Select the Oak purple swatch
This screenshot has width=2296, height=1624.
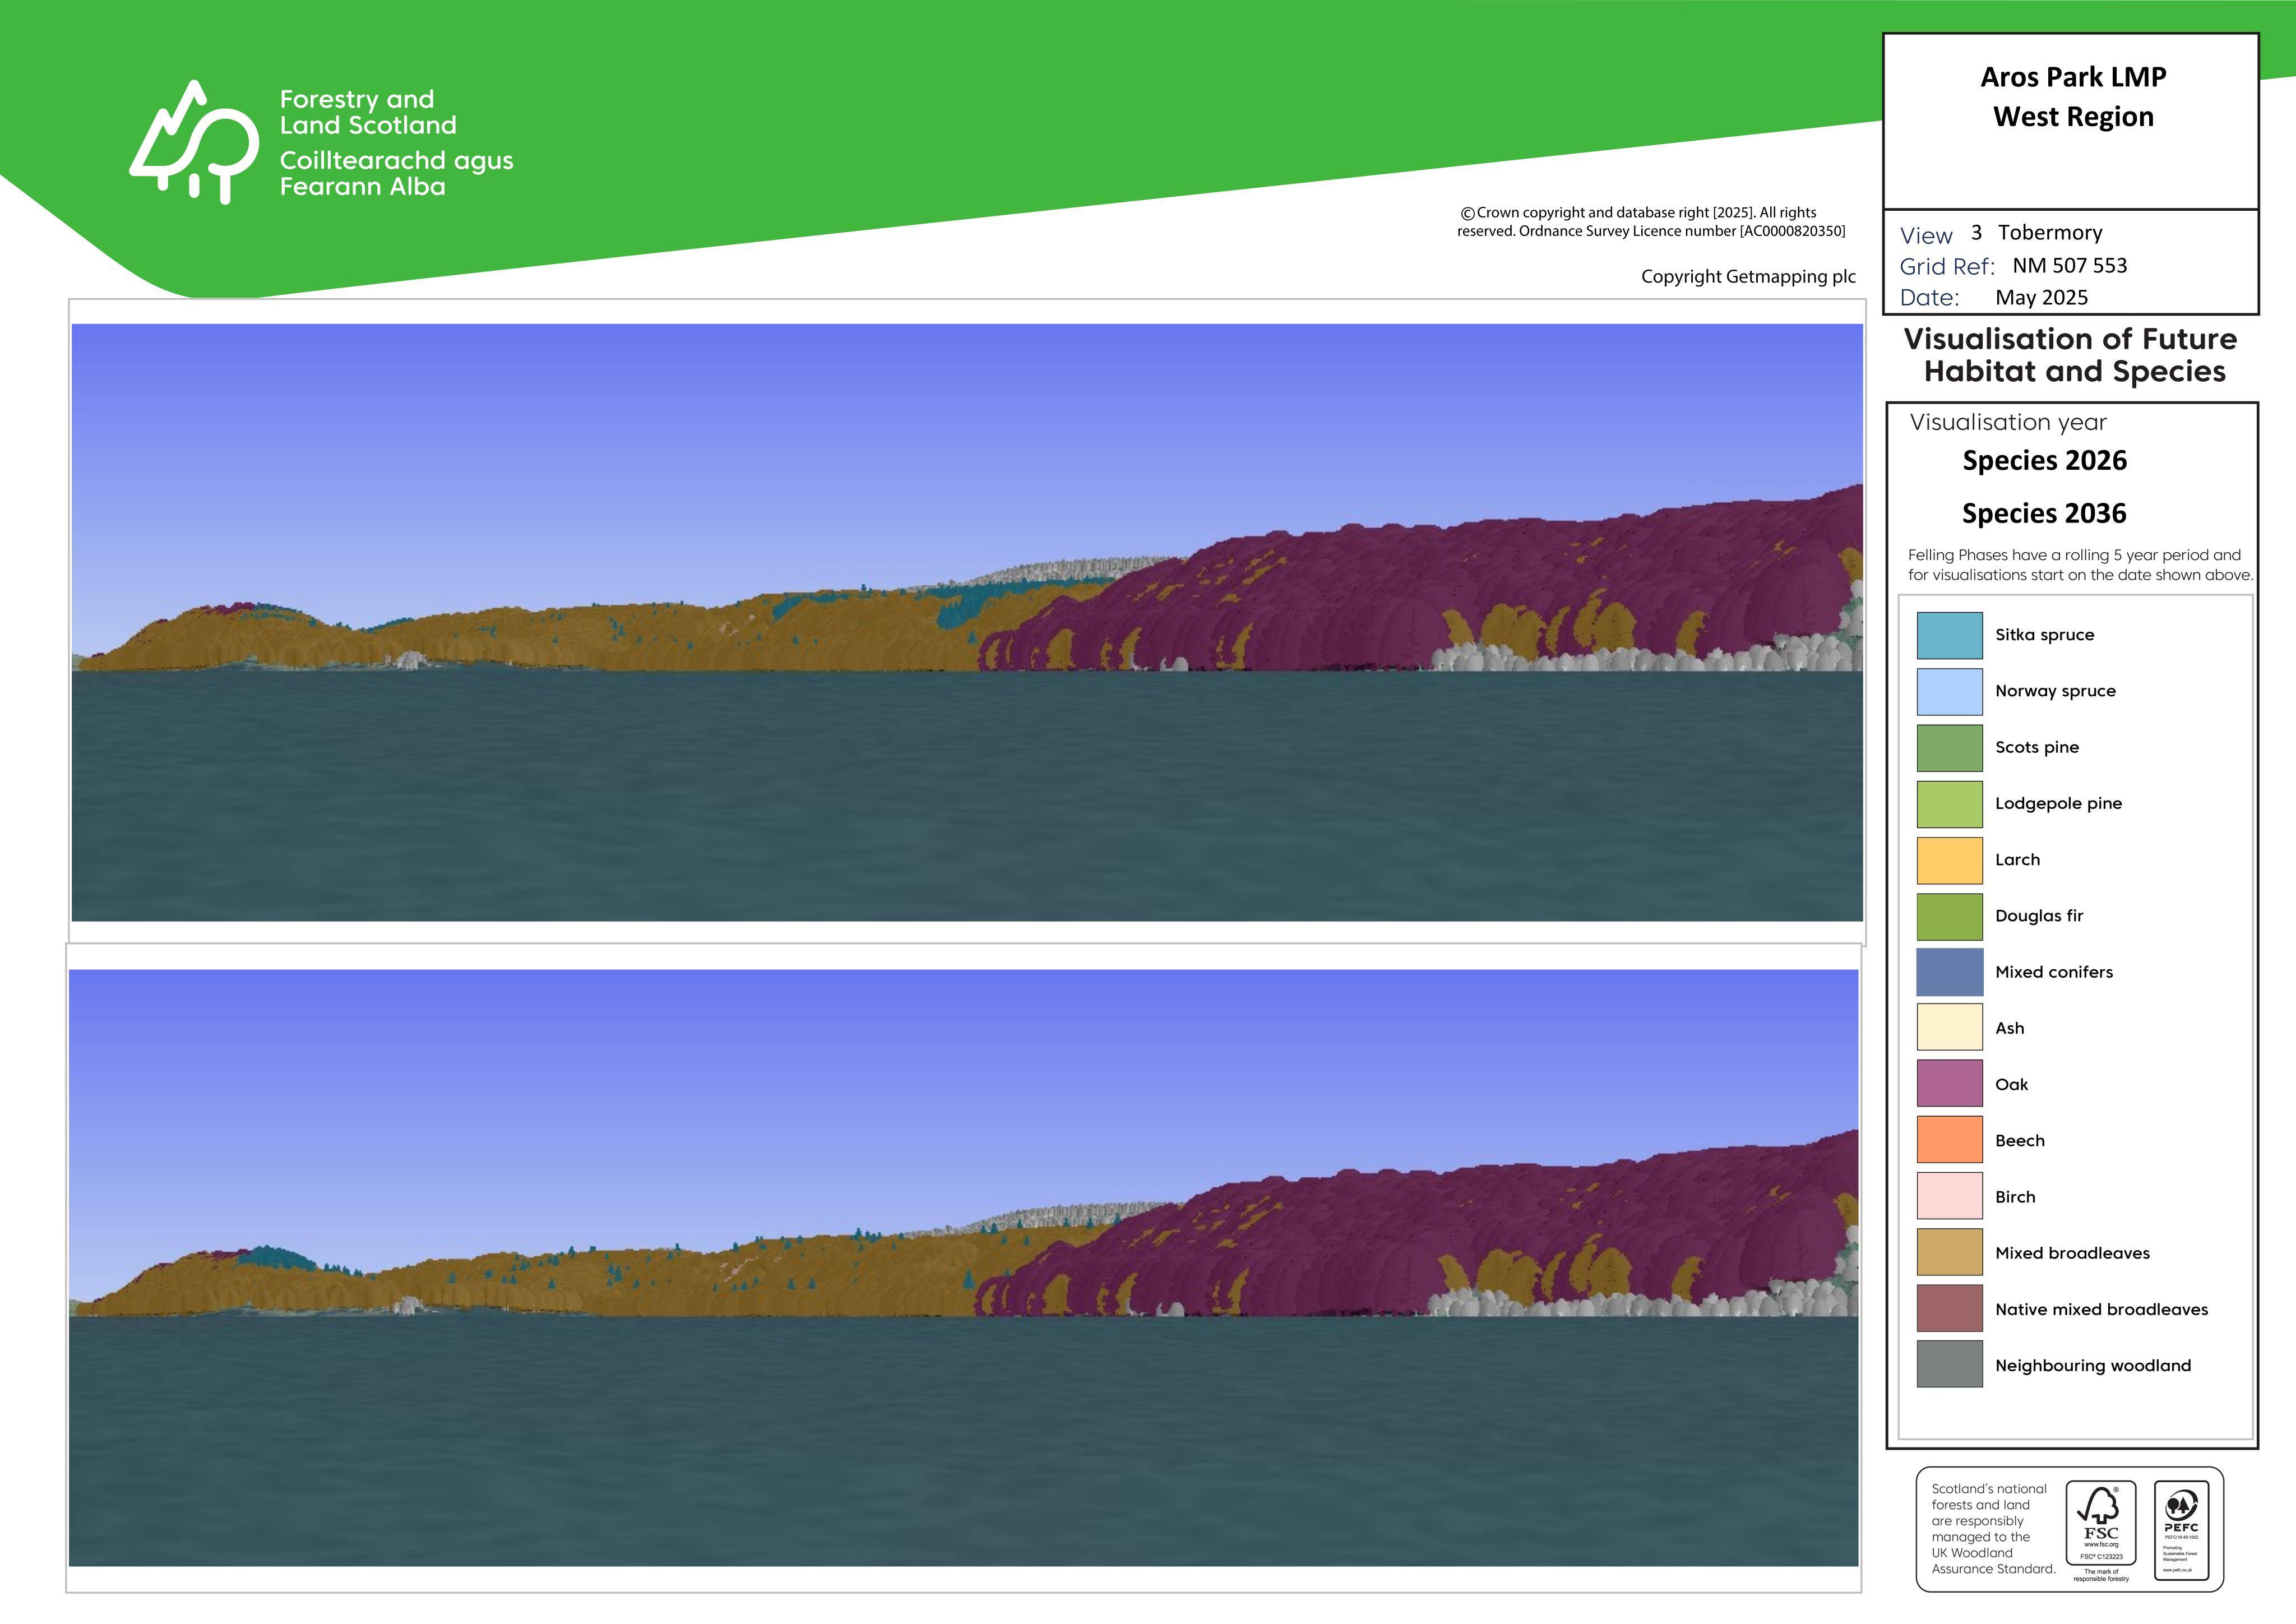point(1949,1084)
